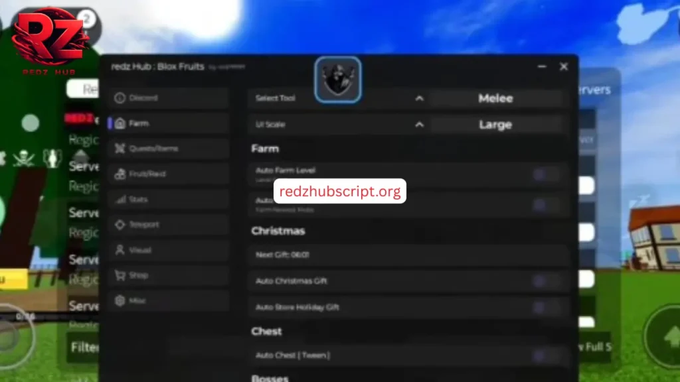680x382 pixels.
Task: Click the Farm house icon
Action: point(120,123)
